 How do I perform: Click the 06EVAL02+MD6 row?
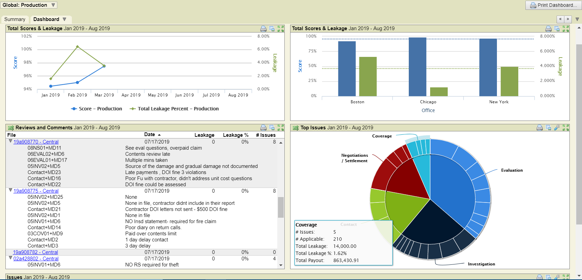pos(141,154)
